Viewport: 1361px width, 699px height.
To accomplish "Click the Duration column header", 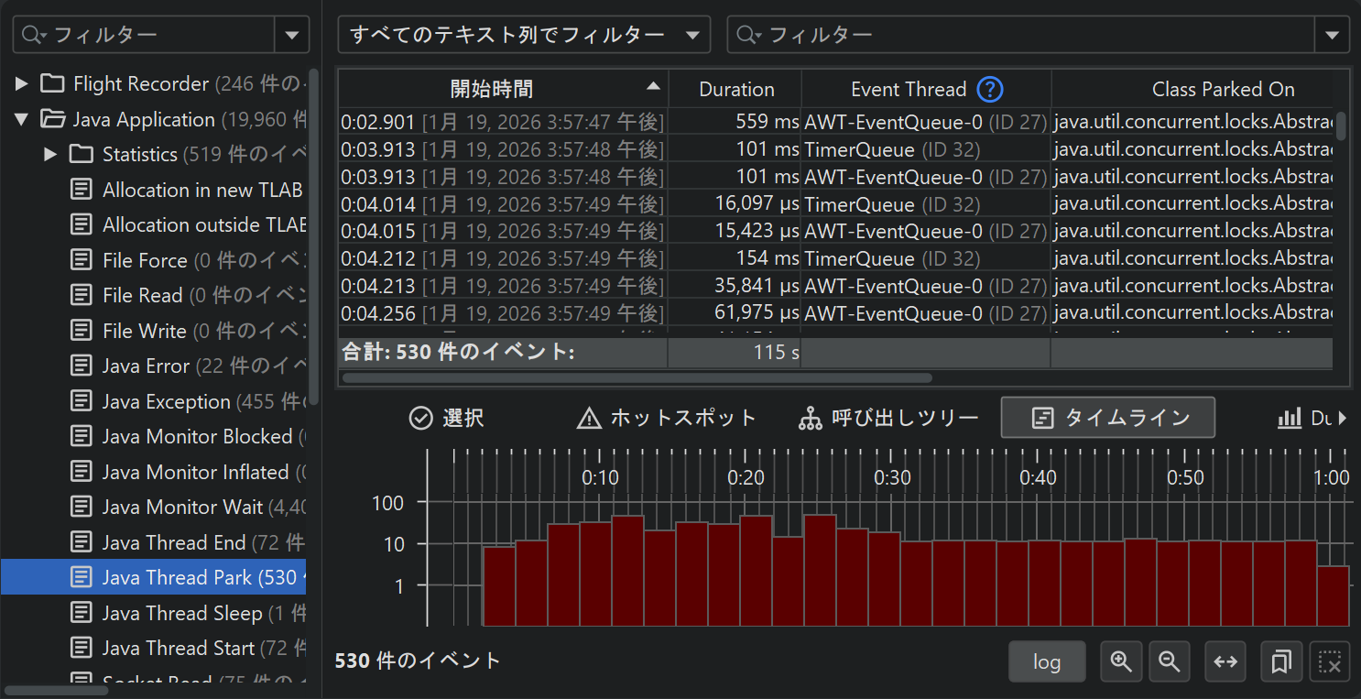I will [736, 89].
